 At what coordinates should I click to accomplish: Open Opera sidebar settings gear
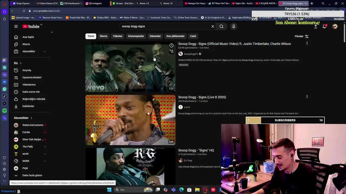click(4, 169)
